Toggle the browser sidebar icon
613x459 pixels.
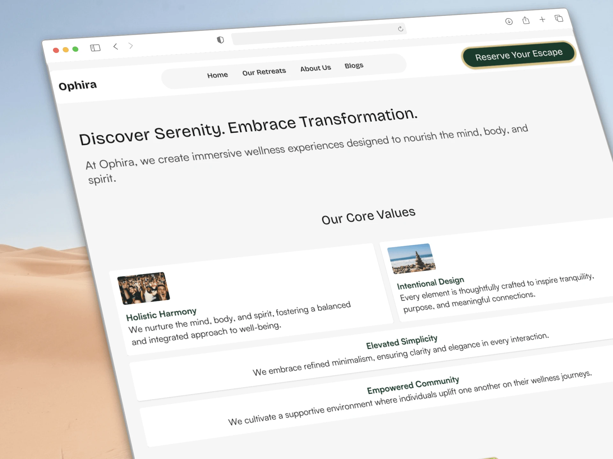pyautogui.click(x=95, y=48)
